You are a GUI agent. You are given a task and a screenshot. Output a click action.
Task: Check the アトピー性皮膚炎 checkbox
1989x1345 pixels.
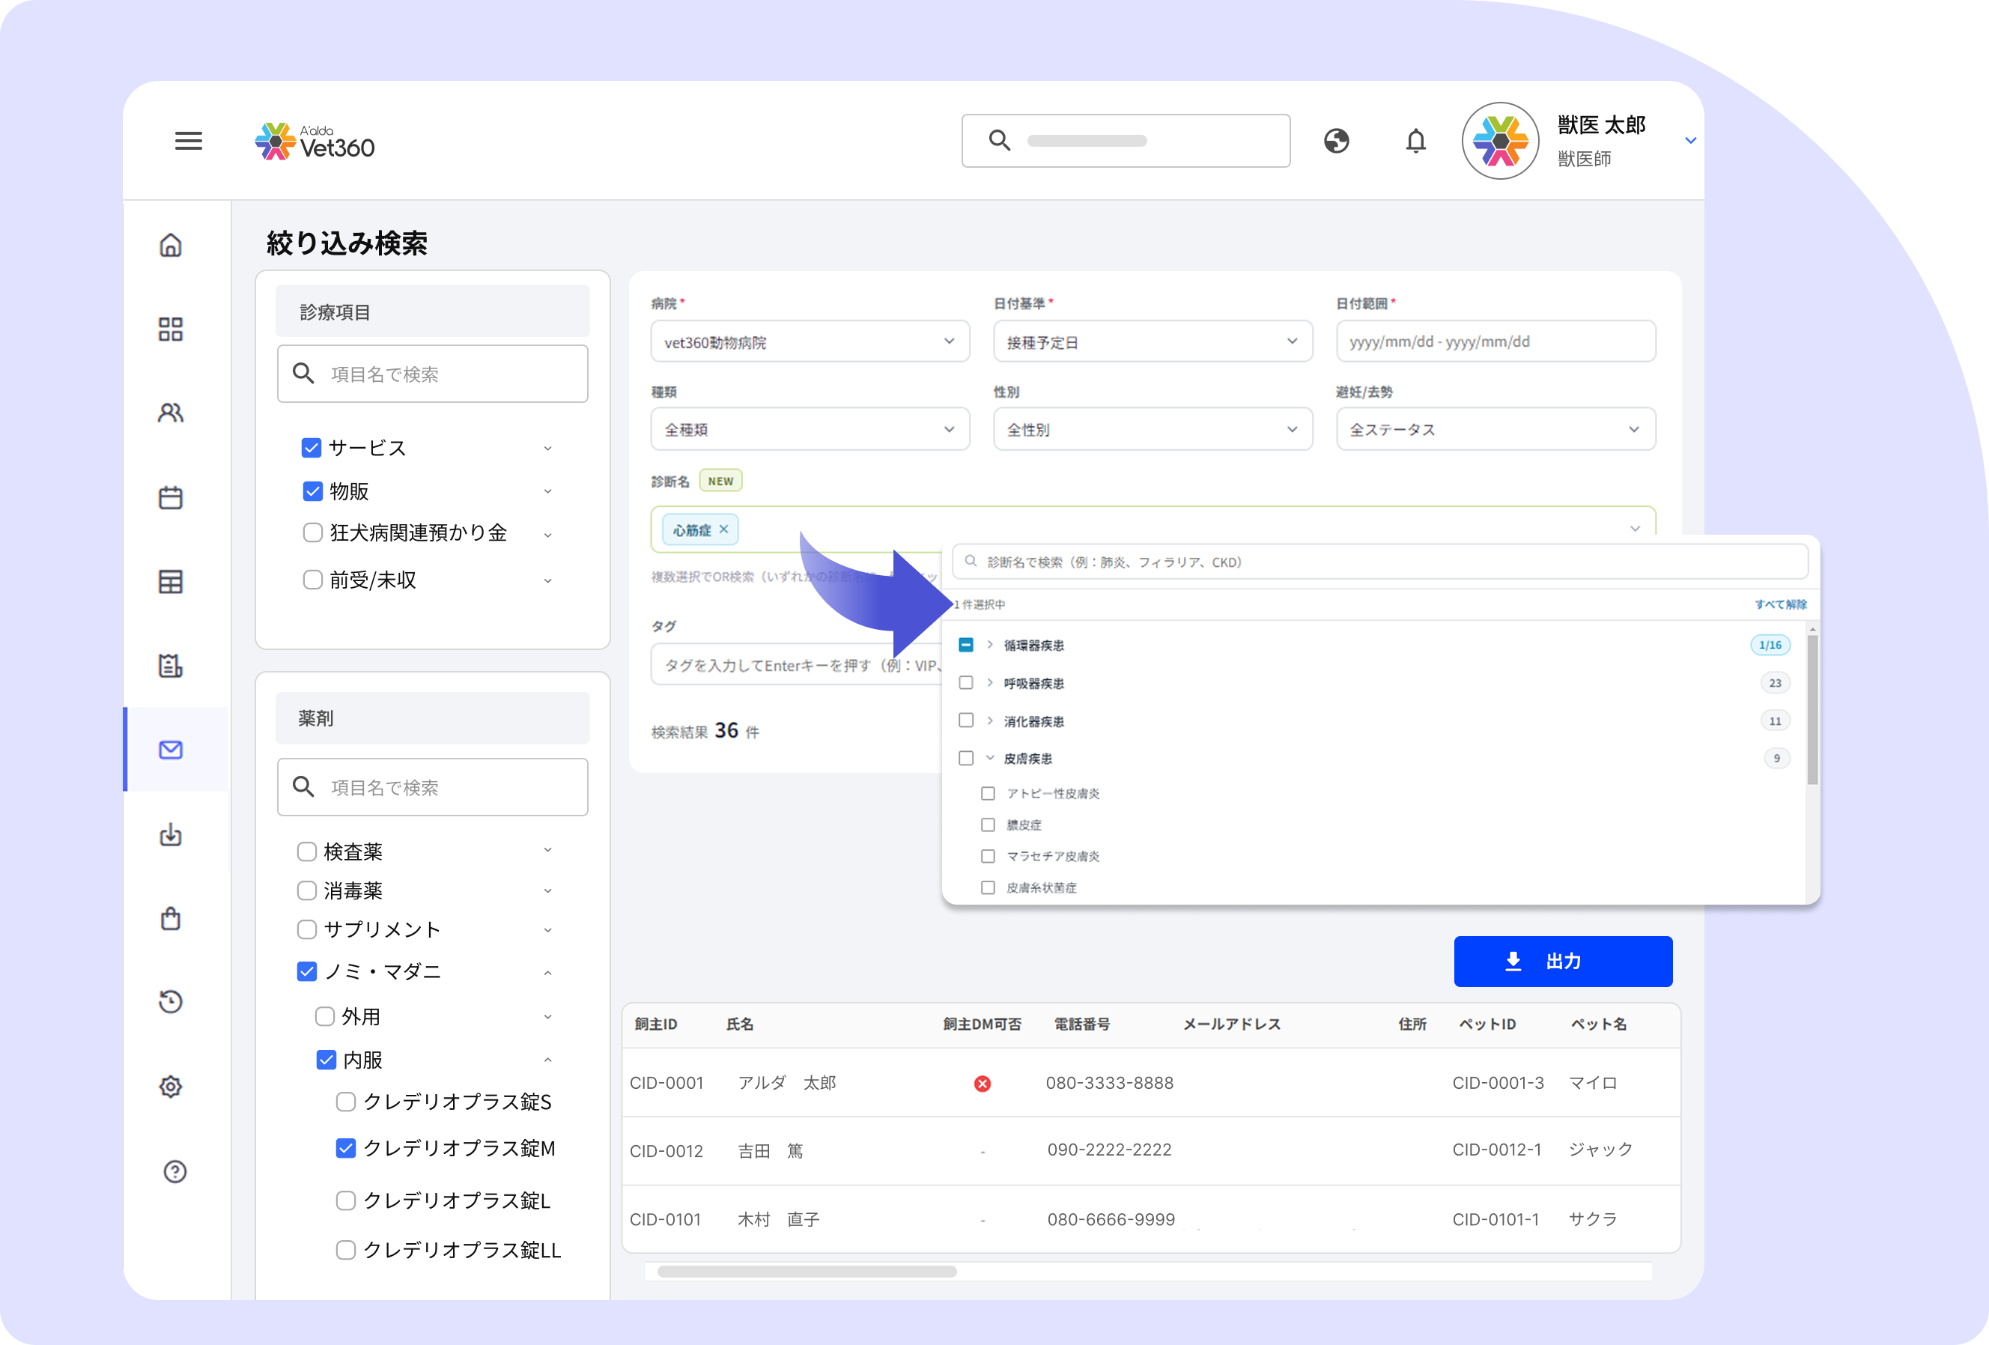pyautogui.click(x=988, y=793)
